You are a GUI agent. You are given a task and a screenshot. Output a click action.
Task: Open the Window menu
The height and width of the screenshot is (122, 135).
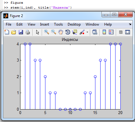pyautogui.click(x=92, y=24)
